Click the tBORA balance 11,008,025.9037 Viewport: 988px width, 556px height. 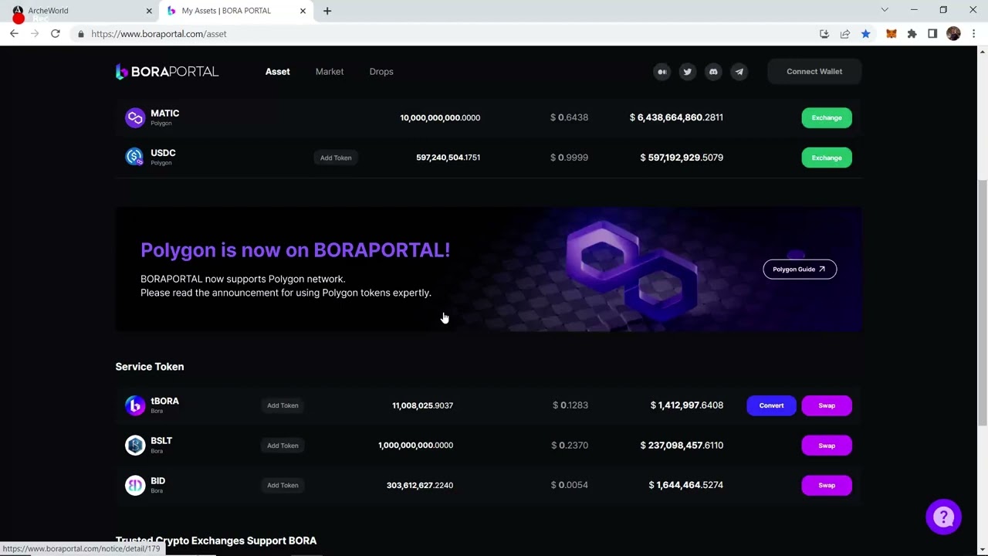click(422, 405)
